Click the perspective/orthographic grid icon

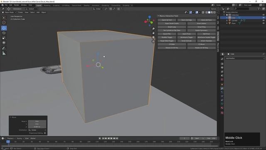click(x=153, y=42)
